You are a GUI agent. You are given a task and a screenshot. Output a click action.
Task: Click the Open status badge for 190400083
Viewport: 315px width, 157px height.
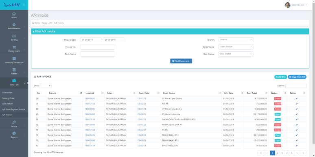click(x=278, y=114)
